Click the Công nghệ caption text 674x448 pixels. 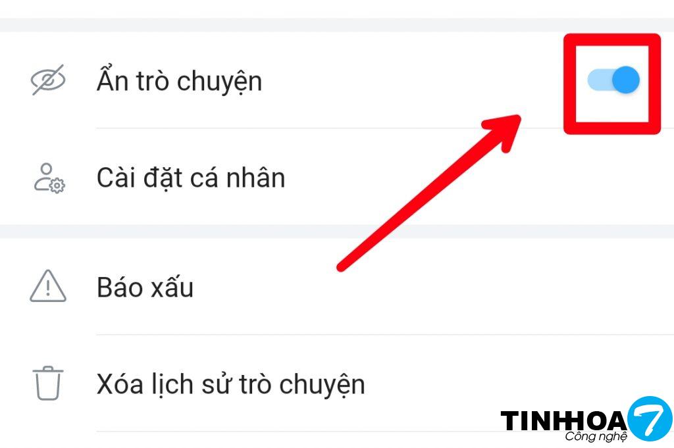coord(596,436)
